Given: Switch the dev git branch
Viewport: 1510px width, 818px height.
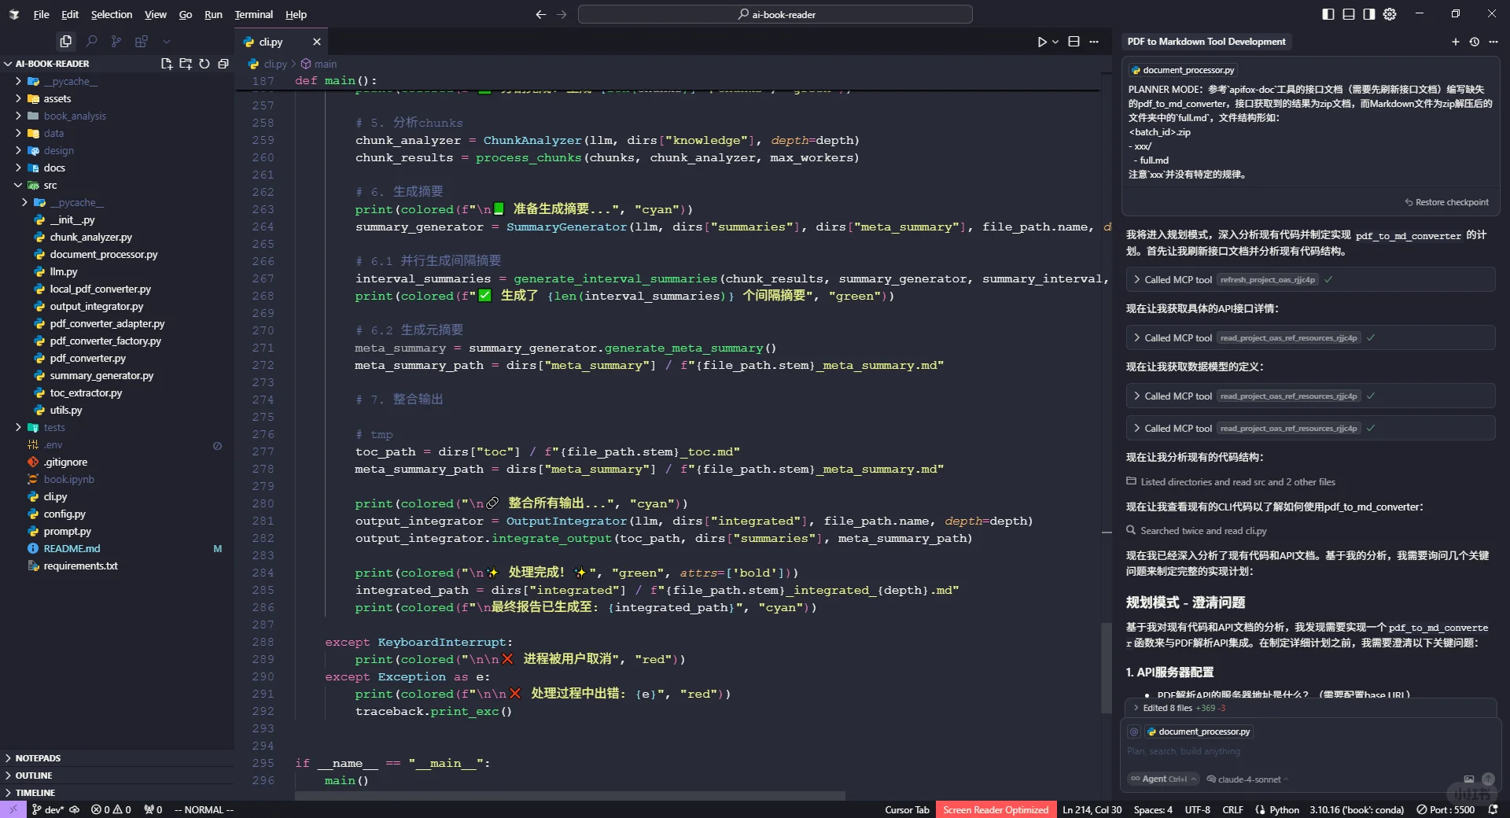Looking at the screenshot, I should tap(49, 809).
